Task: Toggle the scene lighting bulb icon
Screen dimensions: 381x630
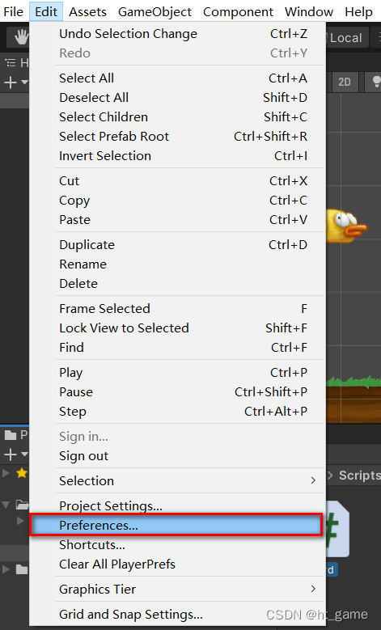Action: 375,82
